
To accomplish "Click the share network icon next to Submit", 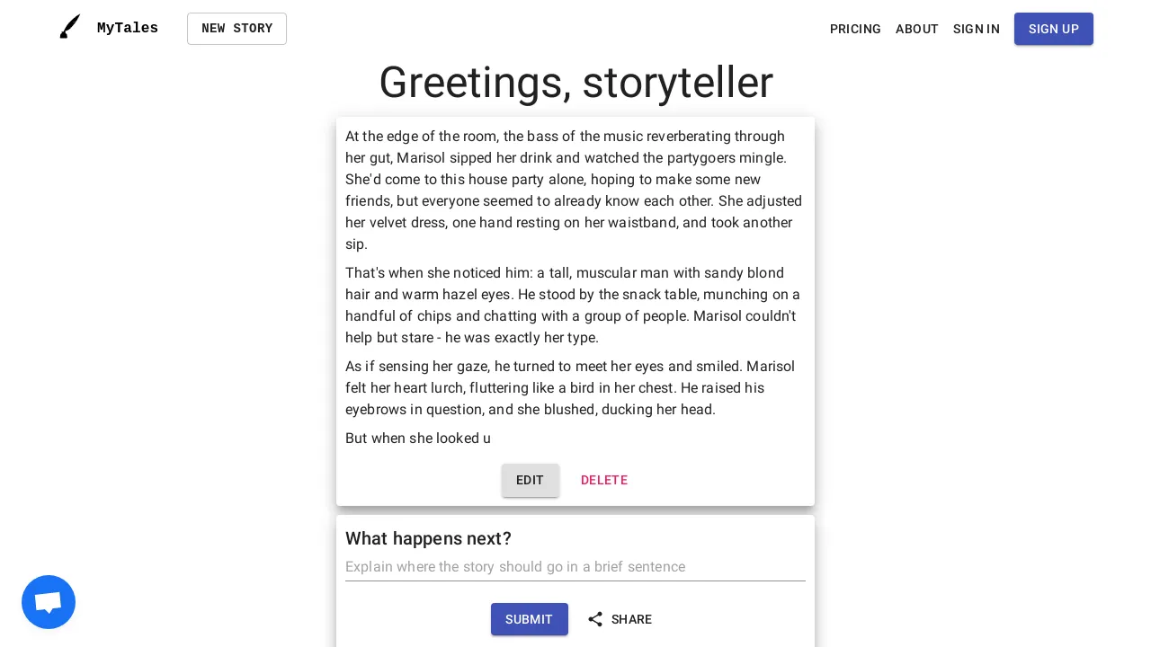I will [595, 619].
